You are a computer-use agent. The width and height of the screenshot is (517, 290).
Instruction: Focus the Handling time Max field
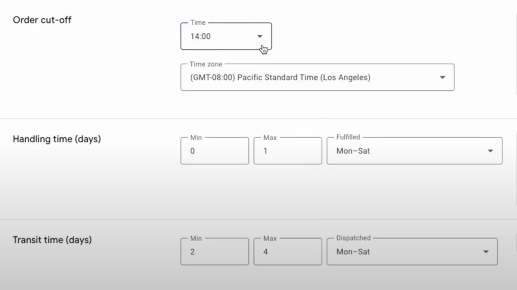pyautogui.click(x=287, y=151)
